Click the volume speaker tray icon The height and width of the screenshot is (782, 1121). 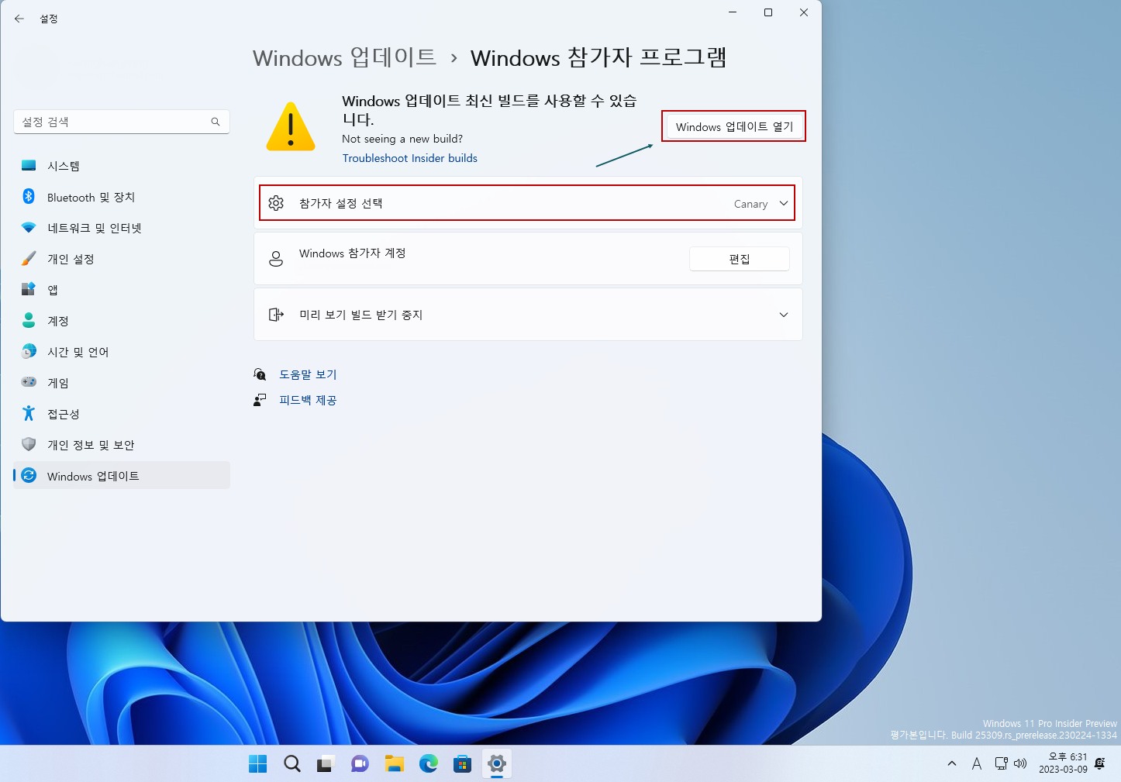pyautogui.click(x=1020, y=763)
